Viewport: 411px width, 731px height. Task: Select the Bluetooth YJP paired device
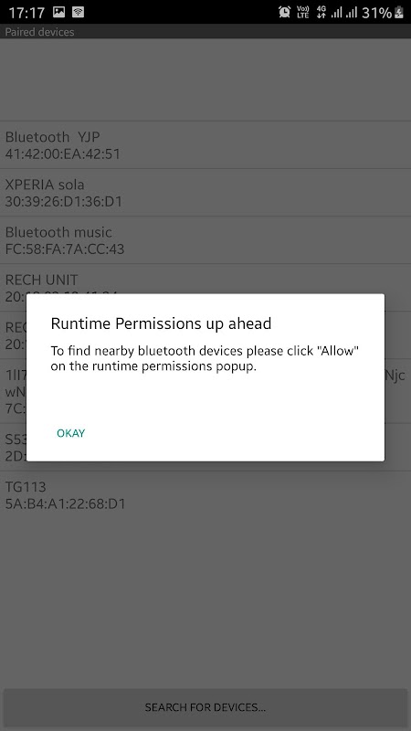point(205,145)
